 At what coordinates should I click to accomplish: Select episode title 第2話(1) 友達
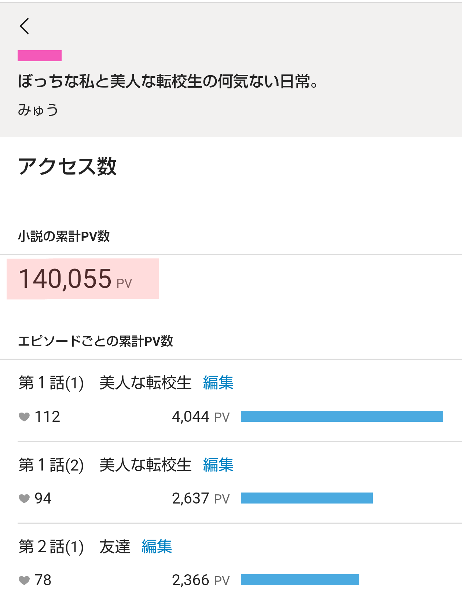(x=74, y=547)
